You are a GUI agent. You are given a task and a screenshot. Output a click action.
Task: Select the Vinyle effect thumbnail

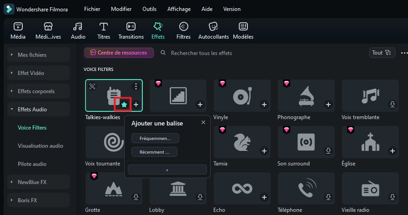(x=242, y=95)
